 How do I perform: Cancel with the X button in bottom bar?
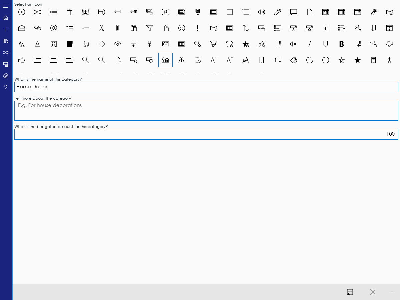click(x=373, y=292)
